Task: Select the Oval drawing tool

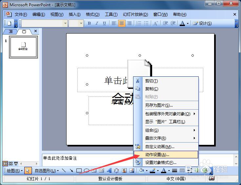Action: (x=87, y=171)
